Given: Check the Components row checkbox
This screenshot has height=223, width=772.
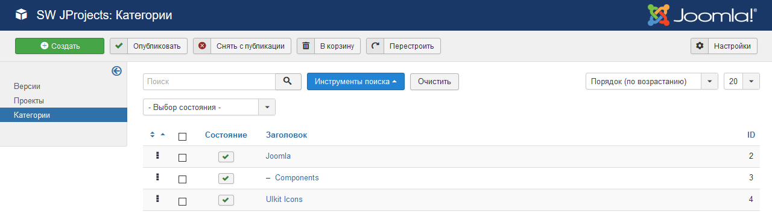Looking at the screenshot, I should click(183, 179).
